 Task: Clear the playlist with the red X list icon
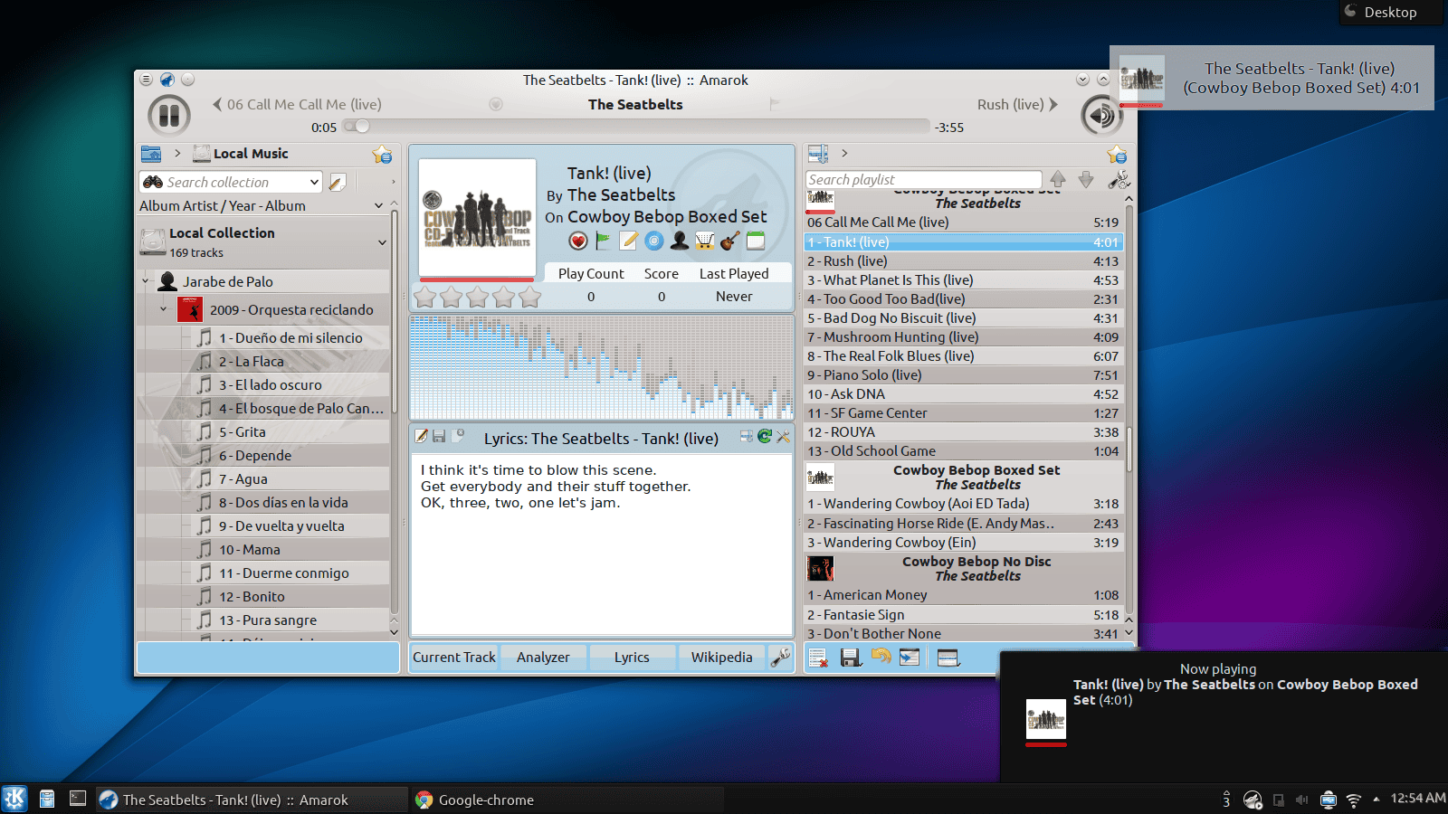tap(818, 658)
